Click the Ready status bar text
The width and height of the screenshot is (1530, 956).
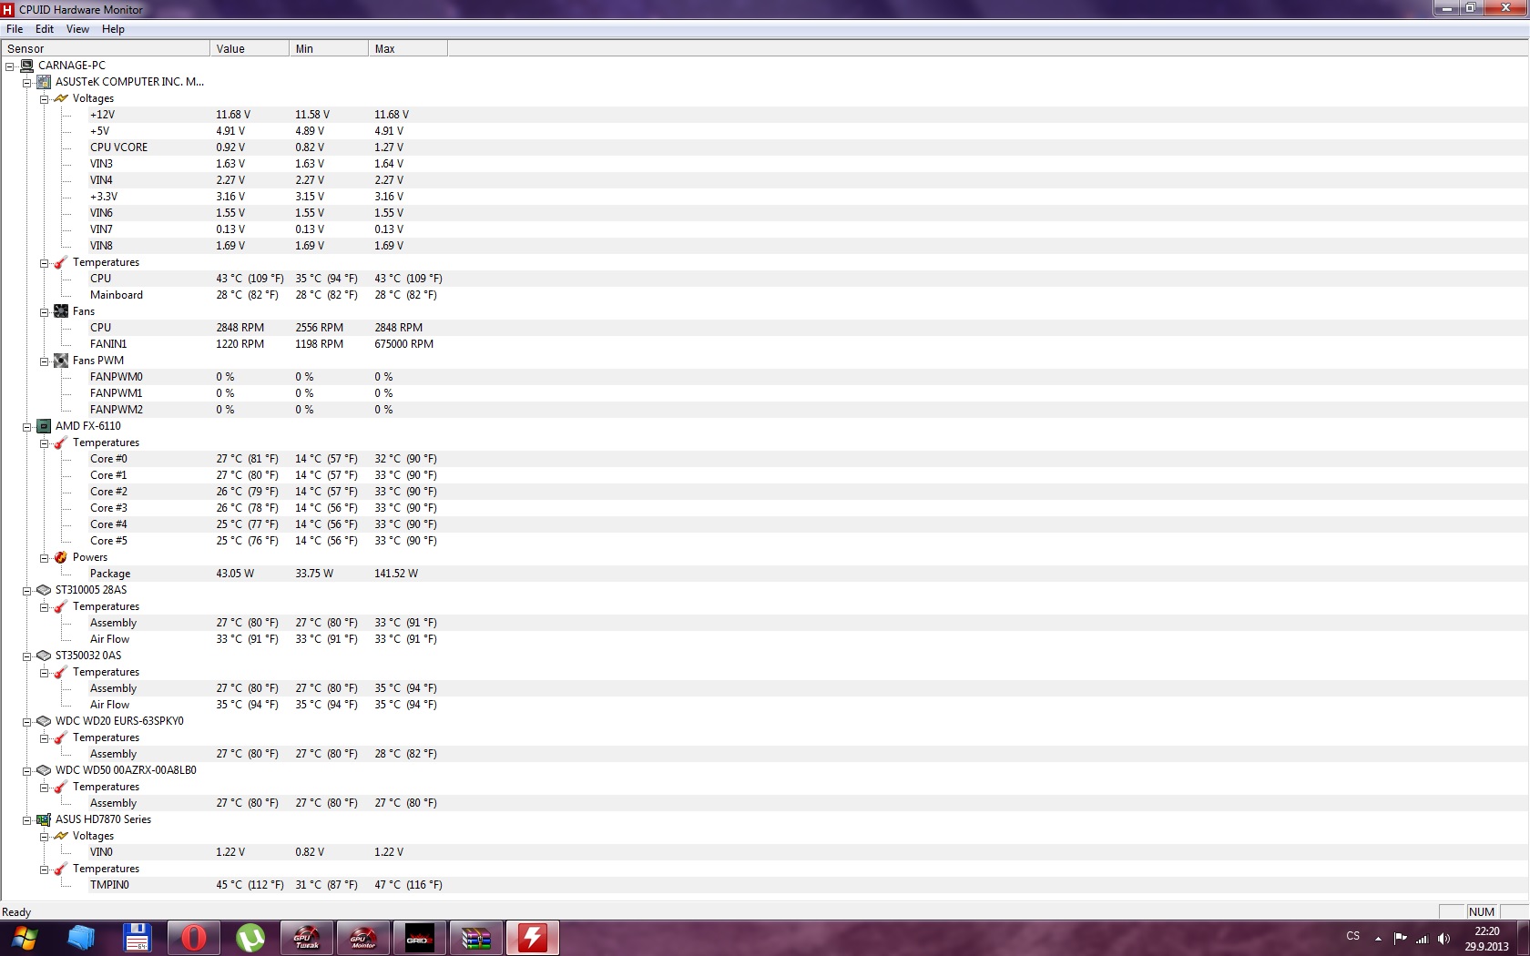16,912
